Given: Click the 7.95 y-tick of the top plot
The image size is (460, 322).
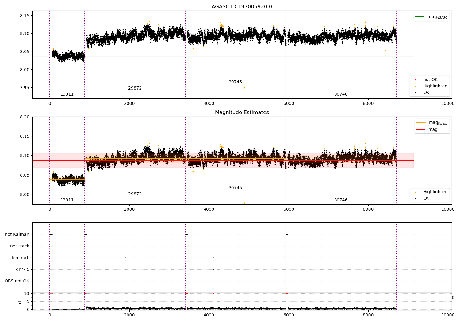Looking at the screenshot, I should [24, 88].
